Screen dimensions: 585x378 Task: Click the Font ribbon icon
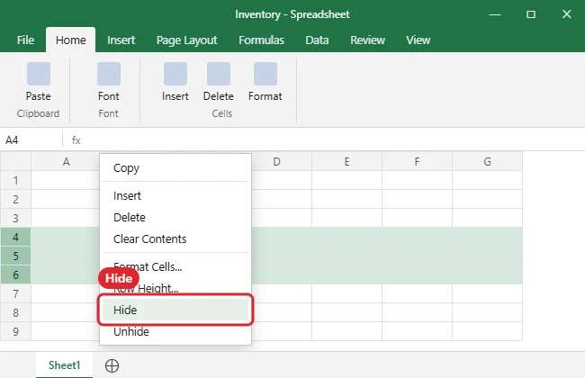pyautogui.click(x=109, y=74)
